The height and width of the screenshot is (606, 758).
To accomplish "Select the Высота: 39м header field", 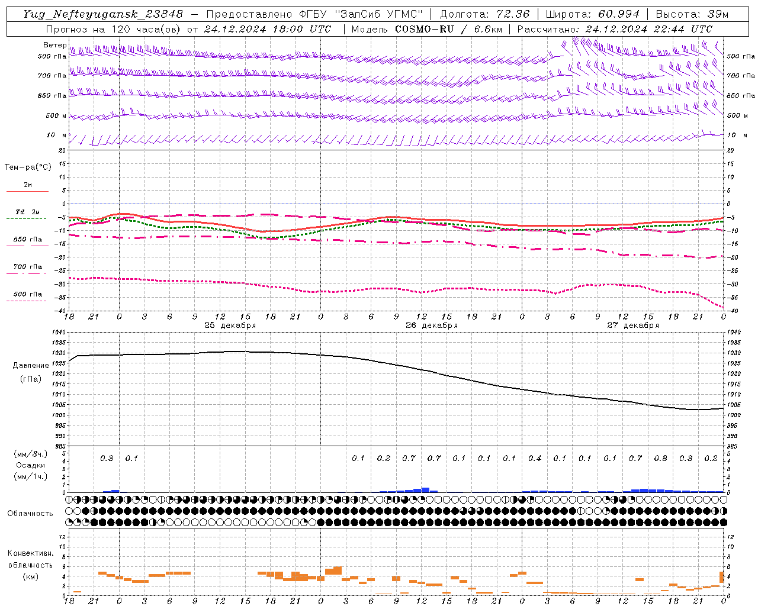I will [692, 14].
